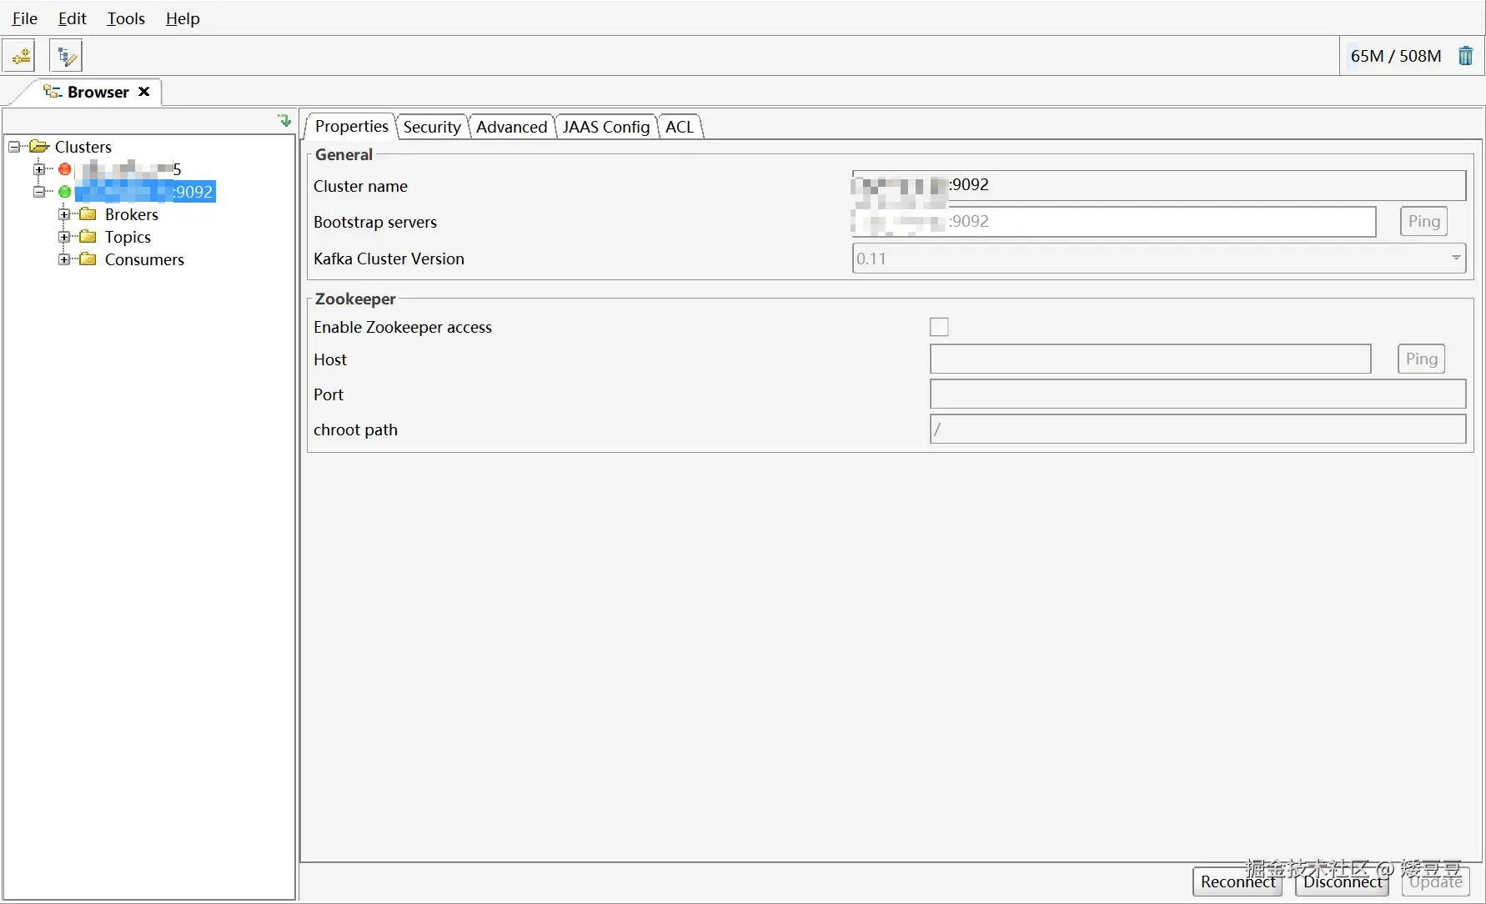Focus the Cluster name field
1486x904 pixels.
(1158, 185)
